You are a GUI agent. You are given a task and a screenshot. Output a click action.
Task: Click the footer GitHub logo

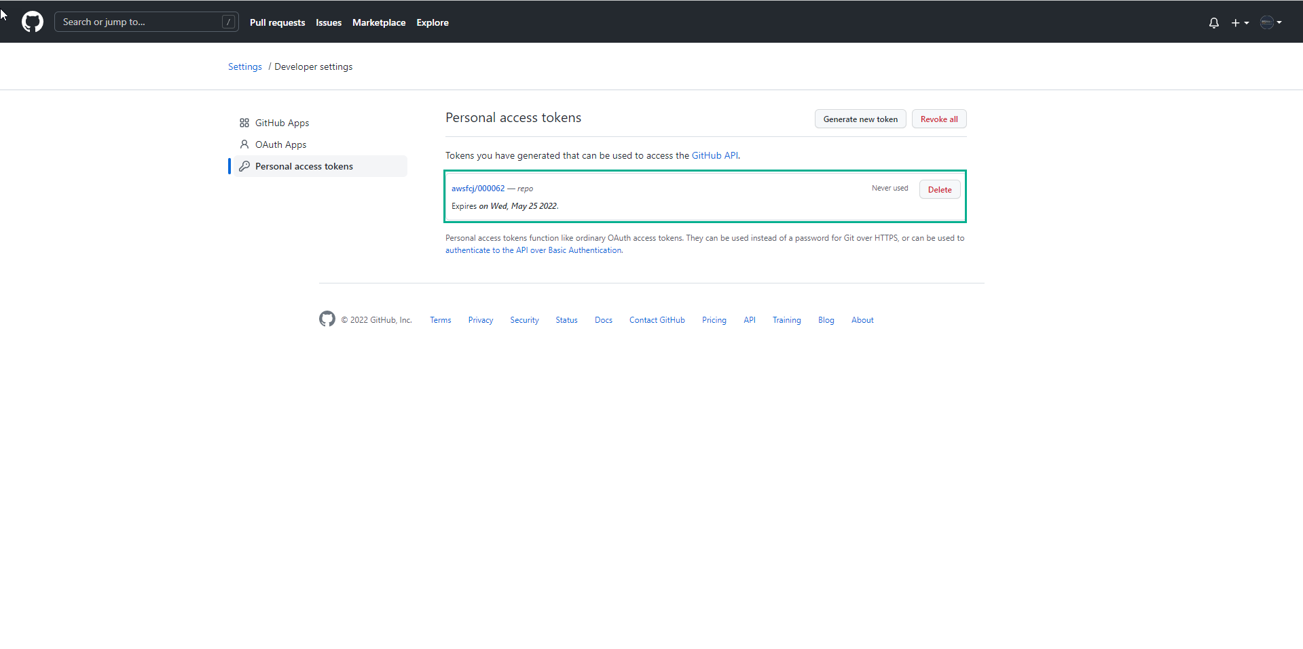[x=327, y=319]
